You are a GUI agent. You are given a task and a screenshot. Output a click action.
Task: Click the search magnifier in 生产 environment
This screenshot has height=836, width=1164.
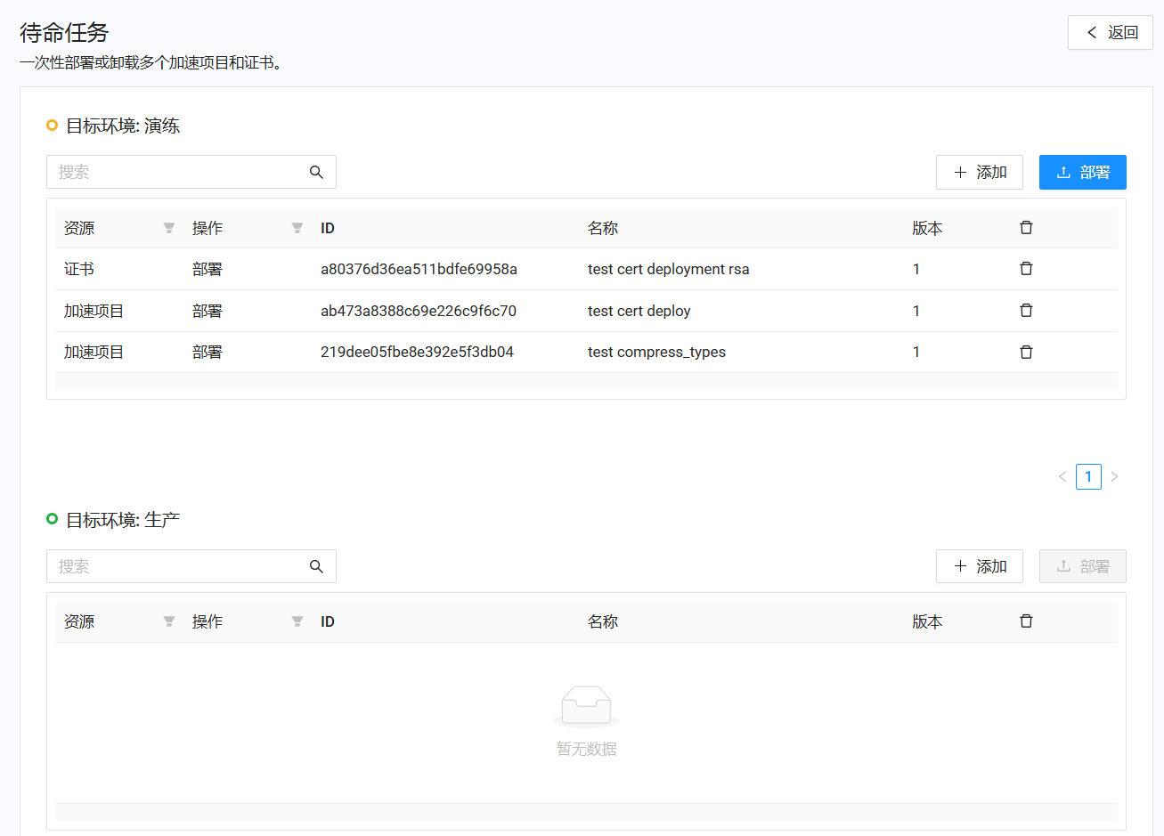316,566
